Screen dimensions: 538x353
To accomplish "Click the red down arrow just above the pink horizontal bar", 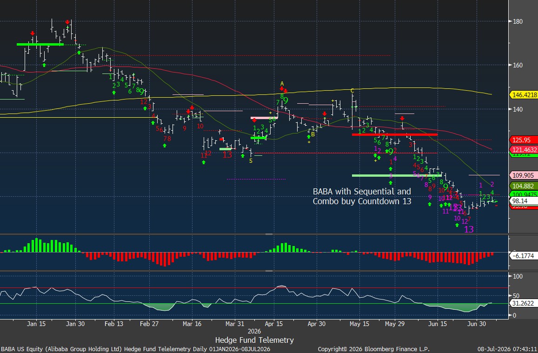I will point(254,120).
